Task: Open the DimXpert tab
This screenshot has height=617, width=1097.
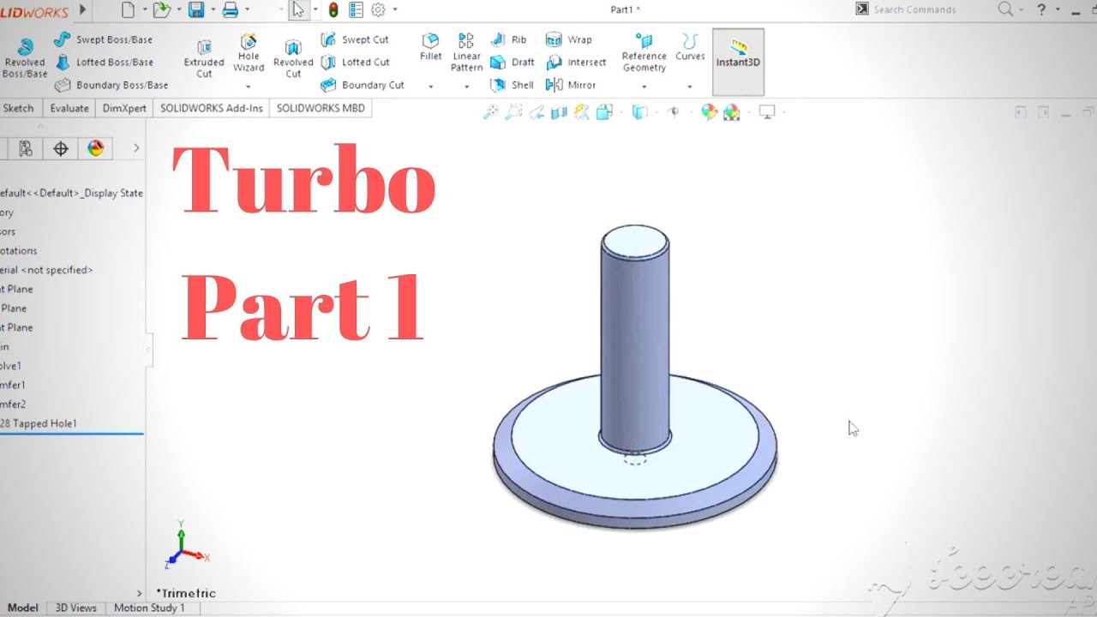Action: [124, 108]
